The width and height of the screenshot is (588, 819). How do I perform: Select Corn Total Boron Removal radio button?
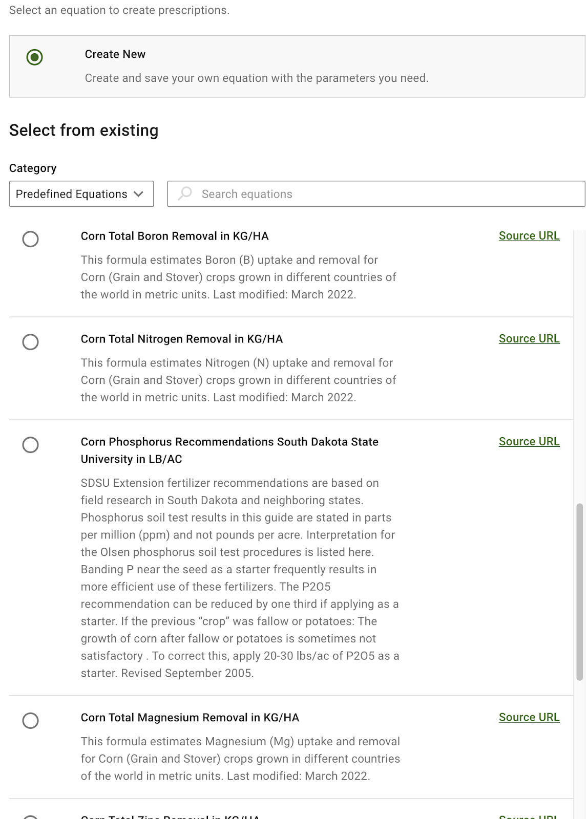pyautogui.click(x=31, y=239)
